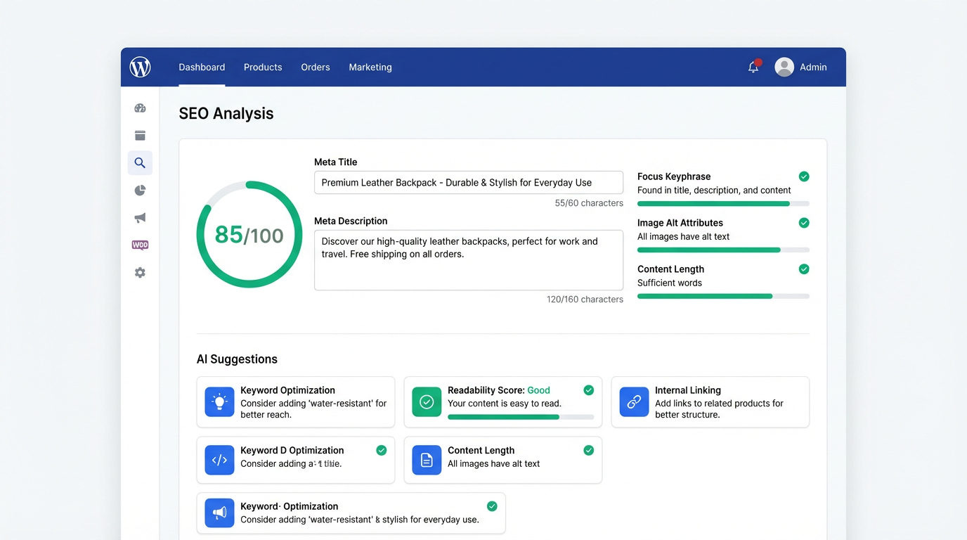Open the notifications bell
967x540 pixels.
753,67
